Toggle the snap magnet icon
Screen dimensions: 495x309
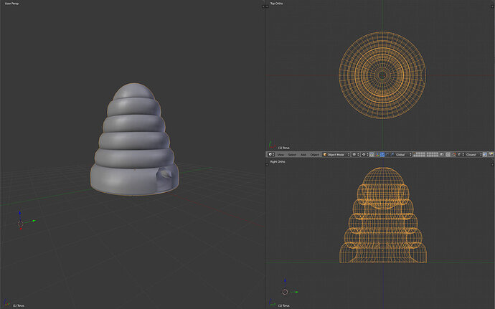click(x=454, y=154)
